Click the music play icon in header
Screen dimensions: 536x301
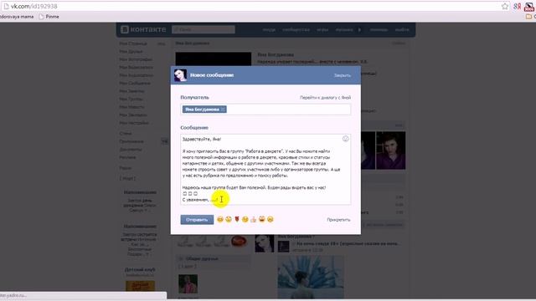pyautogui.click(x=359, y=30)
